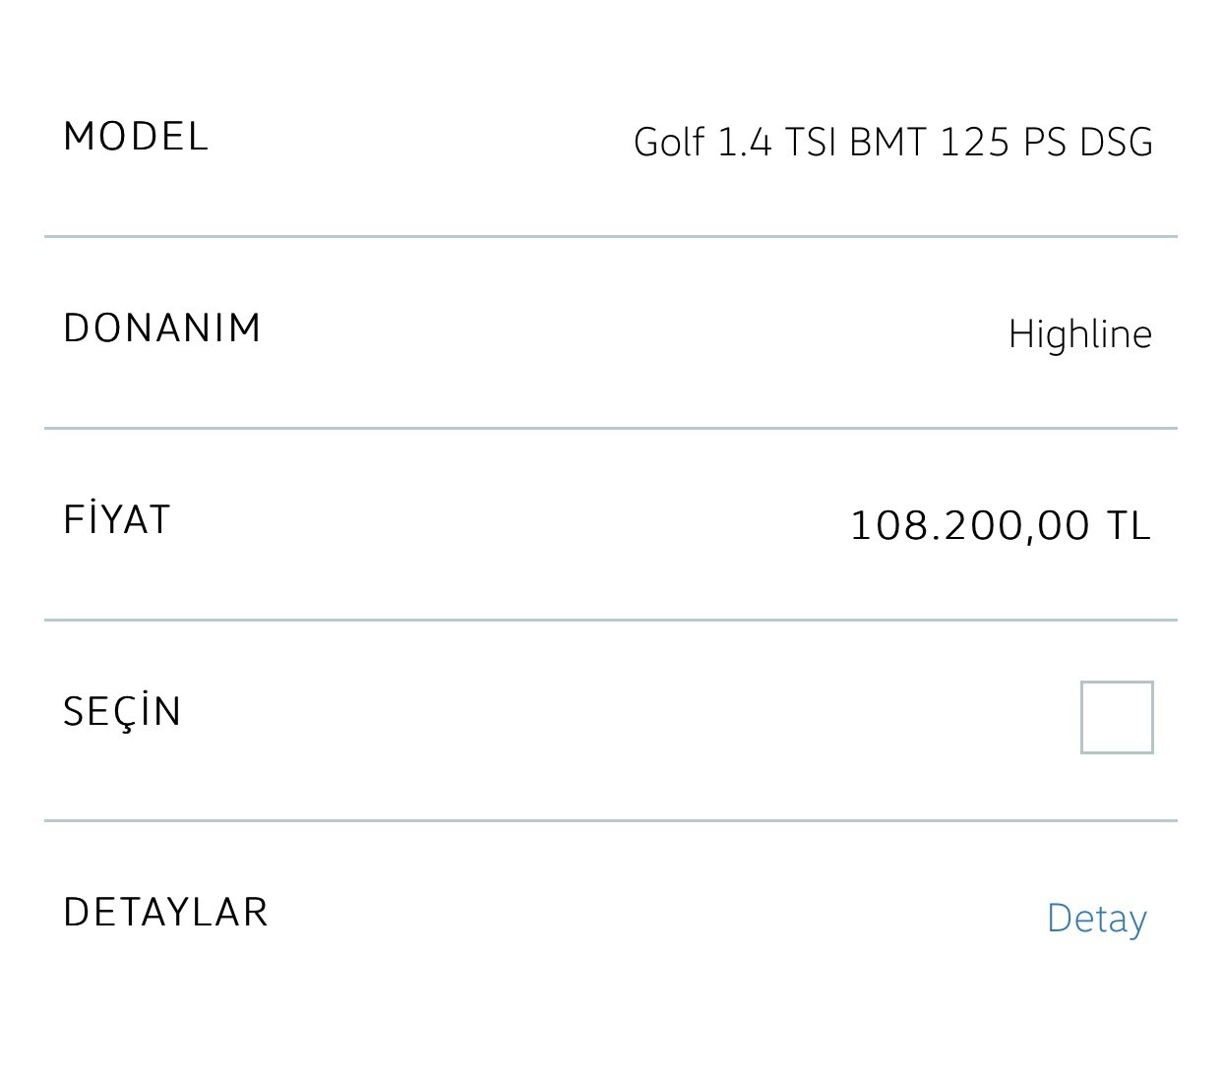The height and width of the screenshot is (1072, 1222).
Task: Click 1.4 TSI in the model name
Action: (x=777, y=143)
